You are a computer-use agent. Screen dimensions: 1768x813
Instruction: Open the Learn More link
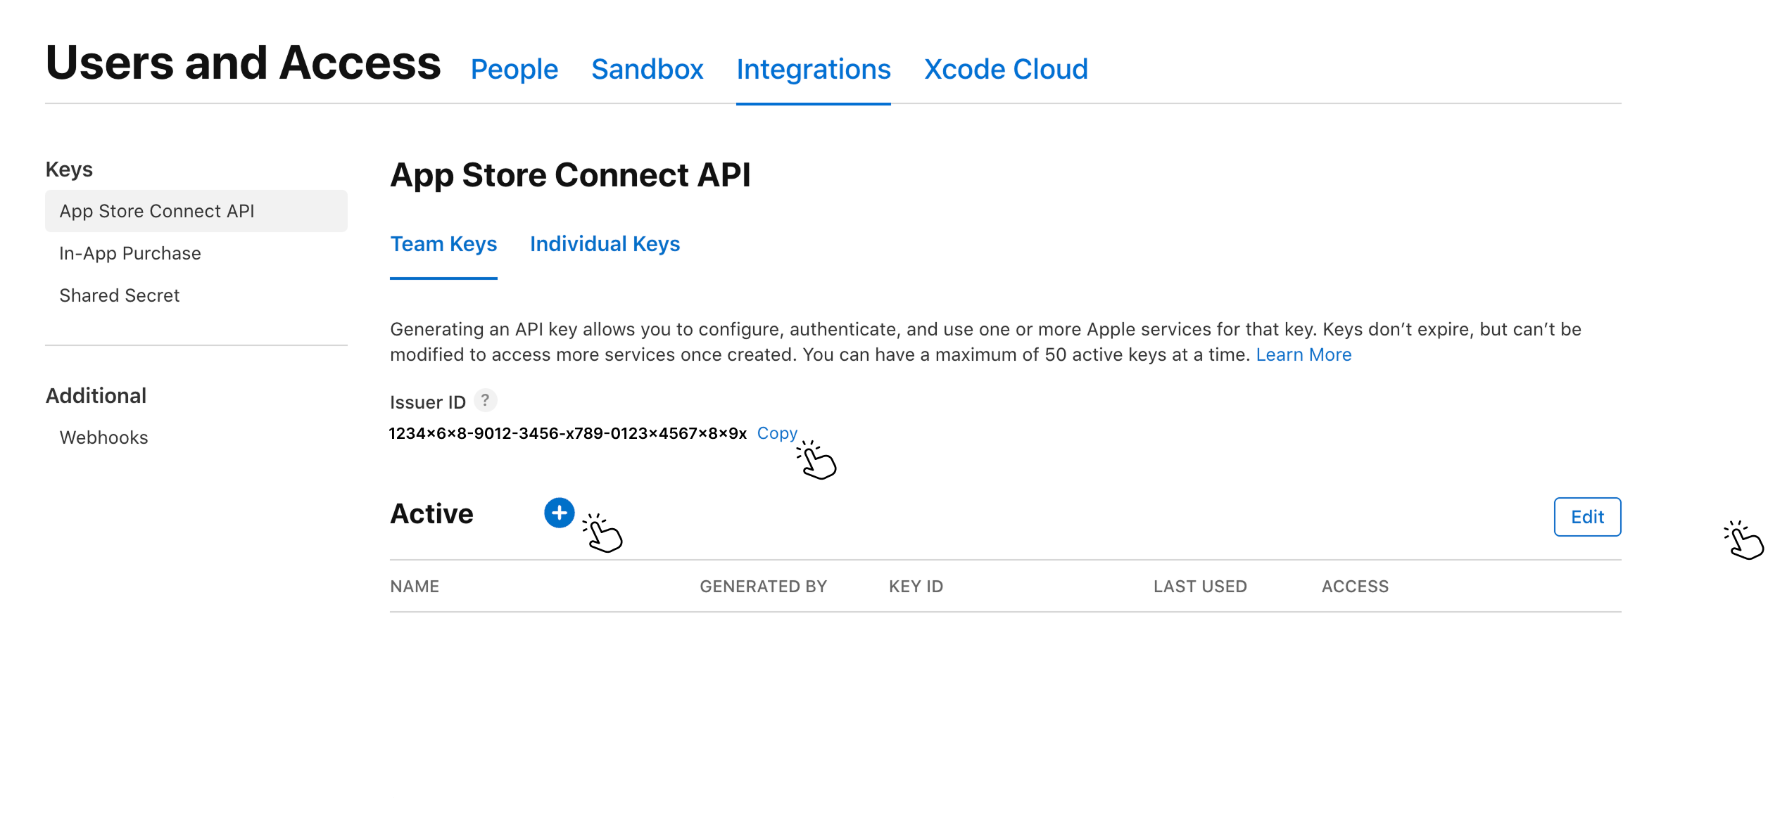[1303, 354]
